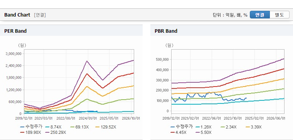Click the 2024/01/01 x-axis date

88,118
